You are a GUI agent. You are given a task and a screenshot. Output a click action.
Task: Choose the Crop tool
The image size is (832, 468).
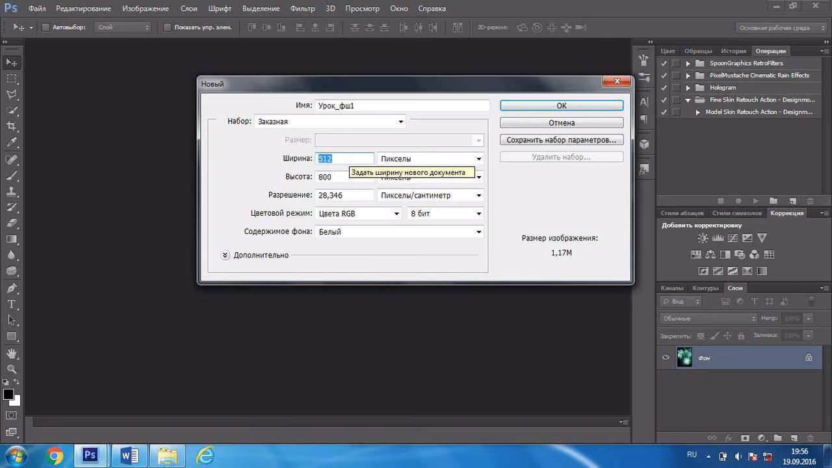12,127
